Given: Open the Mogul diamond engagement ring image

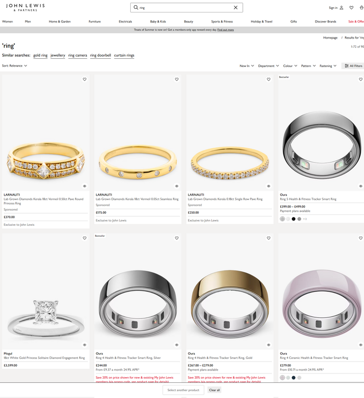Looking at the screenshot, I should [x=46, y=291].
